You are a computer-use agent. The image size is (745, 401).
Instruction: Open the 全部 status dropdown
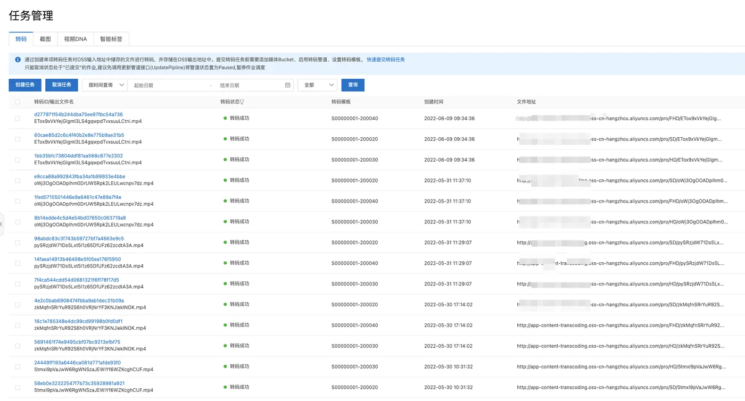click(x=318, y=85)
